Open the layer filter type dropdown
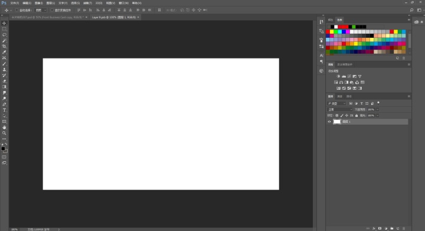 tap(336, 103)
